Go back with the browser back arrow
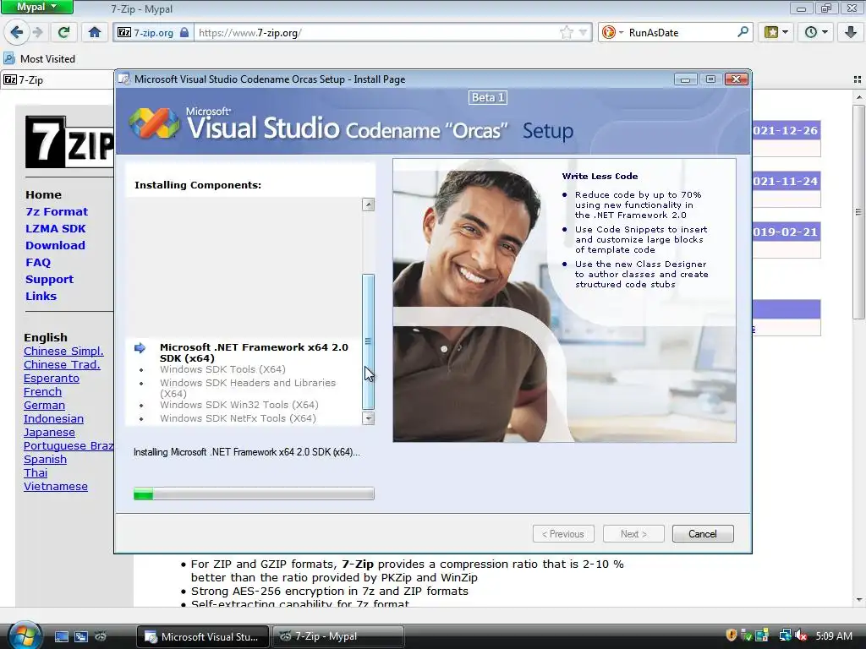This screenshot has width=866, height=649. [17, 33]
